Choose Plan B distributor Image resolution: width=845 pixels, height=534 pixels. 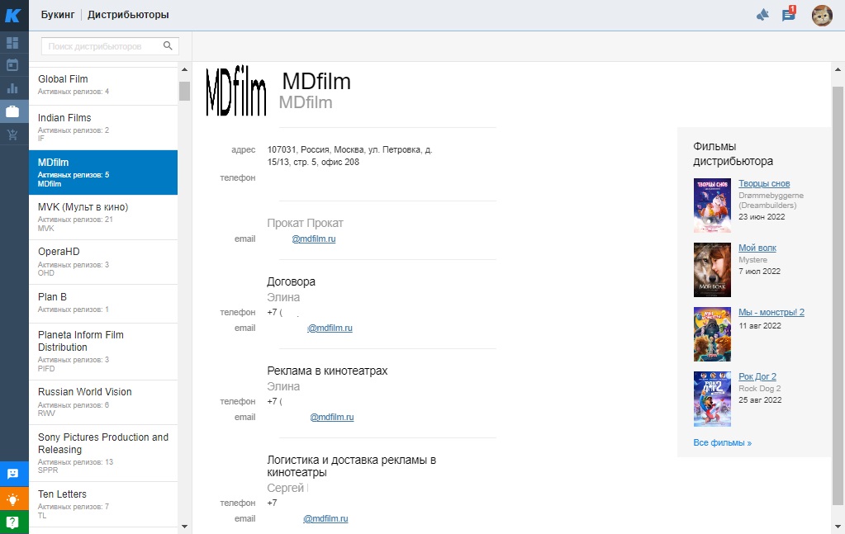(103, 304)
